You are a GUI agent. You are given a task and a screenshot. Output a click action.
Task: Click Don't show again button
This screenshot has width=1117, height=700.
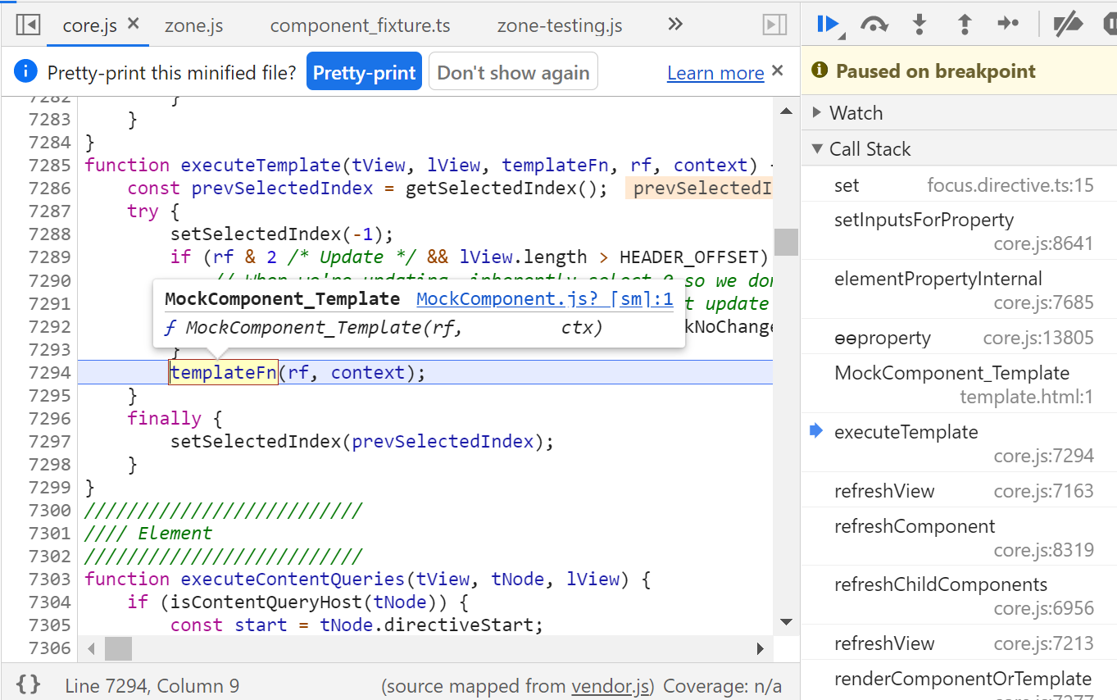513,72
